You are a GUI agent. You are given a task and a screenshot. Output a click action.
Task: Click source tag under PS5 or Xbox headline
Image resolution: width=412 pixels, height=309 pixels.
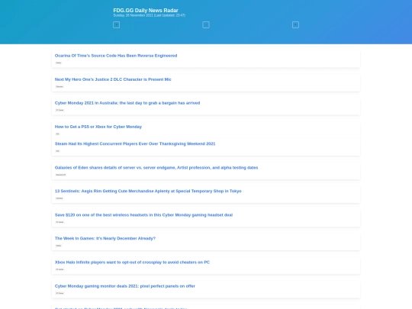pos(57,134)
